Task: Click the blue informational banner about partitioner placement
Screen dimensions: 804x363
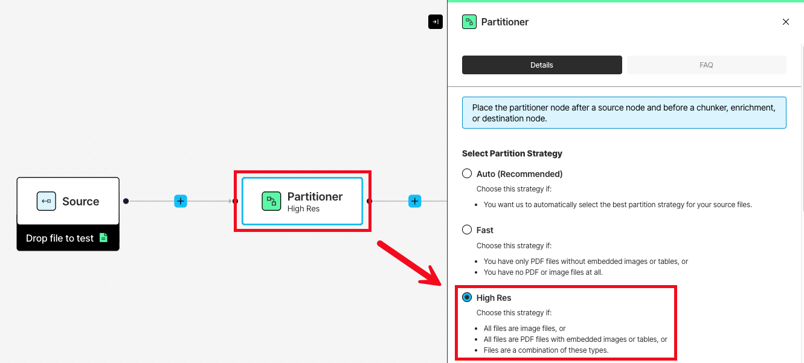Action: click(x=624, y=112)
